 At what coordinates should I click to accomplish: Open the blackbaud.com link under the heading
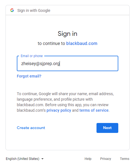(x=82, y=43)
